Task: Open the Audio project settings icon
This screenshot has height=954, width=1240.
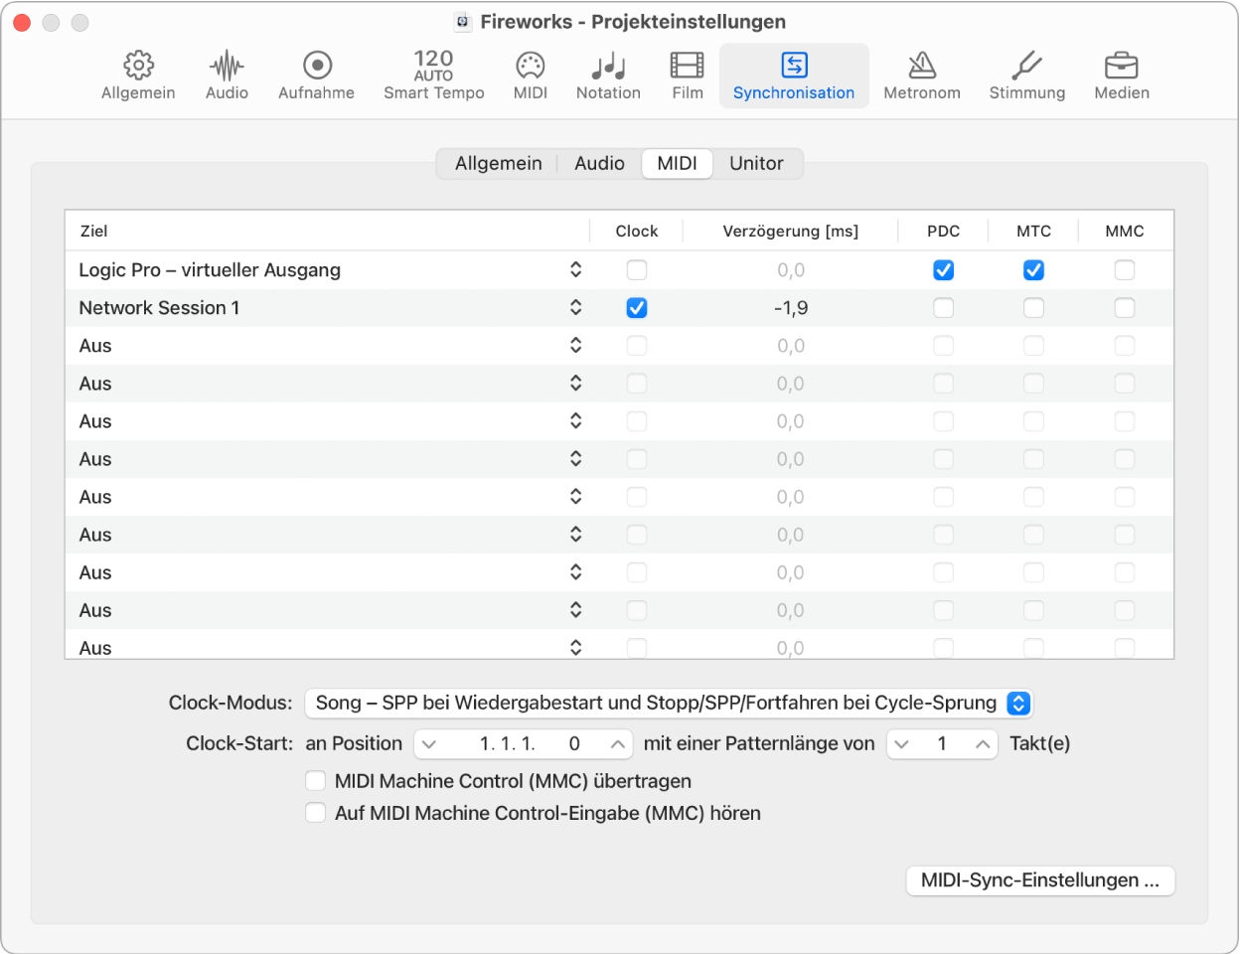Action: coord(227,75)
